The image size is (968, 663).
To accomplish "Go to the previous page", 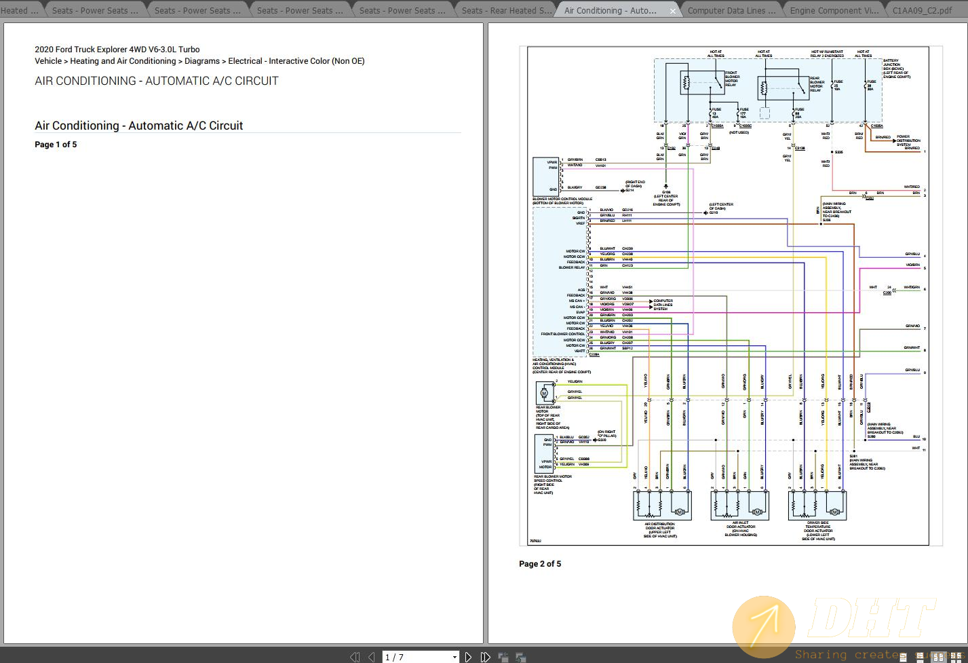I will point(371,657).
